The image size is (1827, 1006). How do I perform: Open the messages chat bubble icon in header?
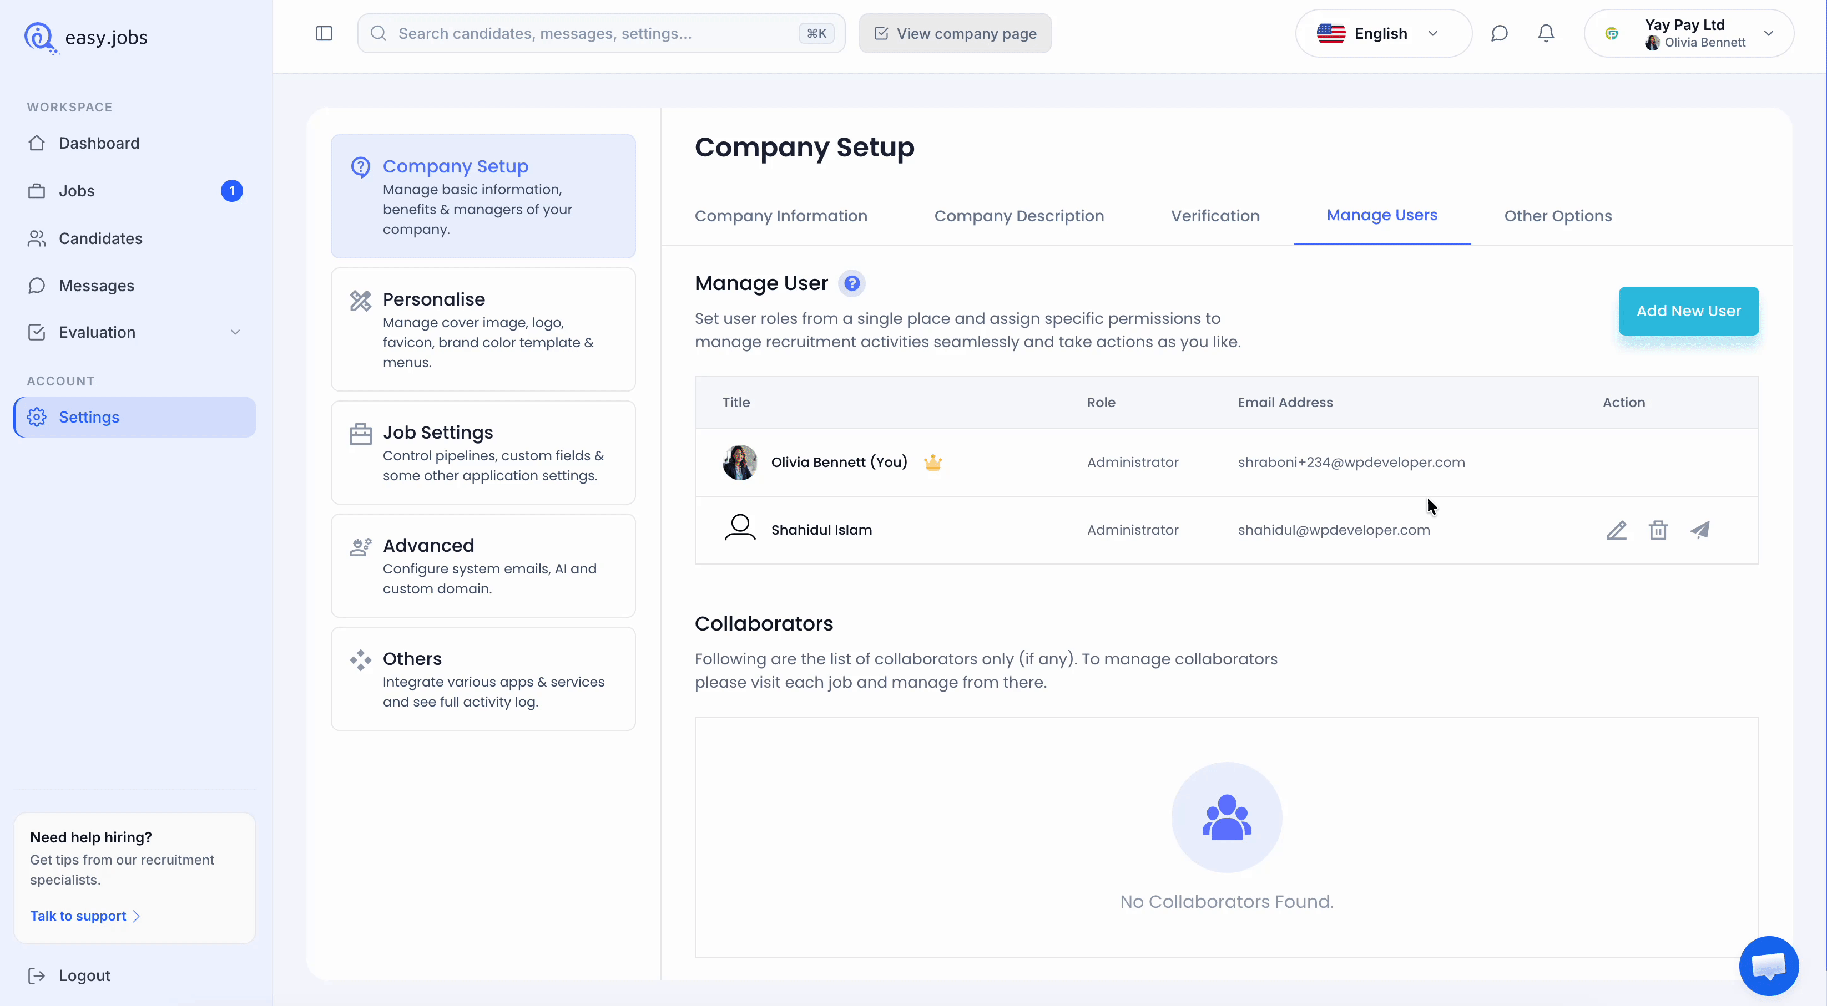[x=1500, y=33]
